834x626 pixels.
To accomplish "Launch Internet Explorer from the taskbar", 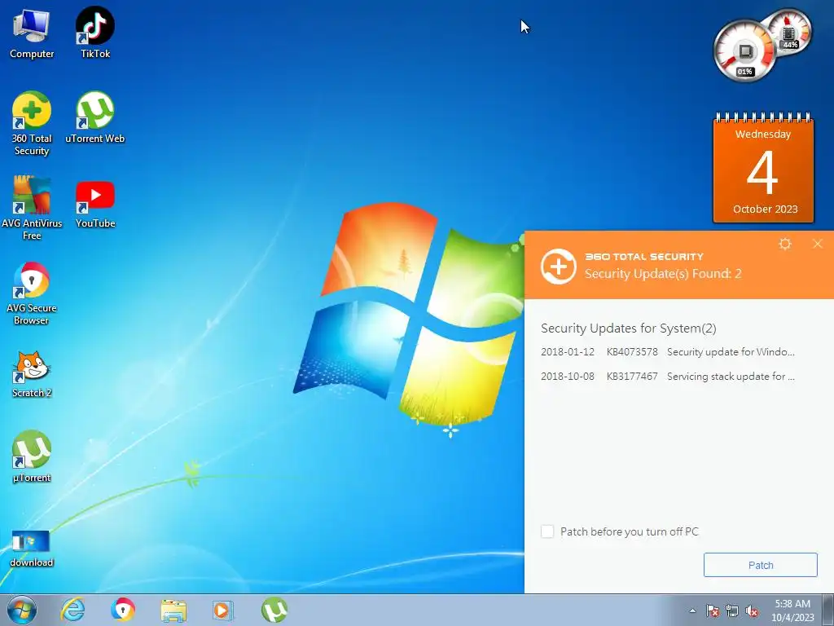I will 72,610.
